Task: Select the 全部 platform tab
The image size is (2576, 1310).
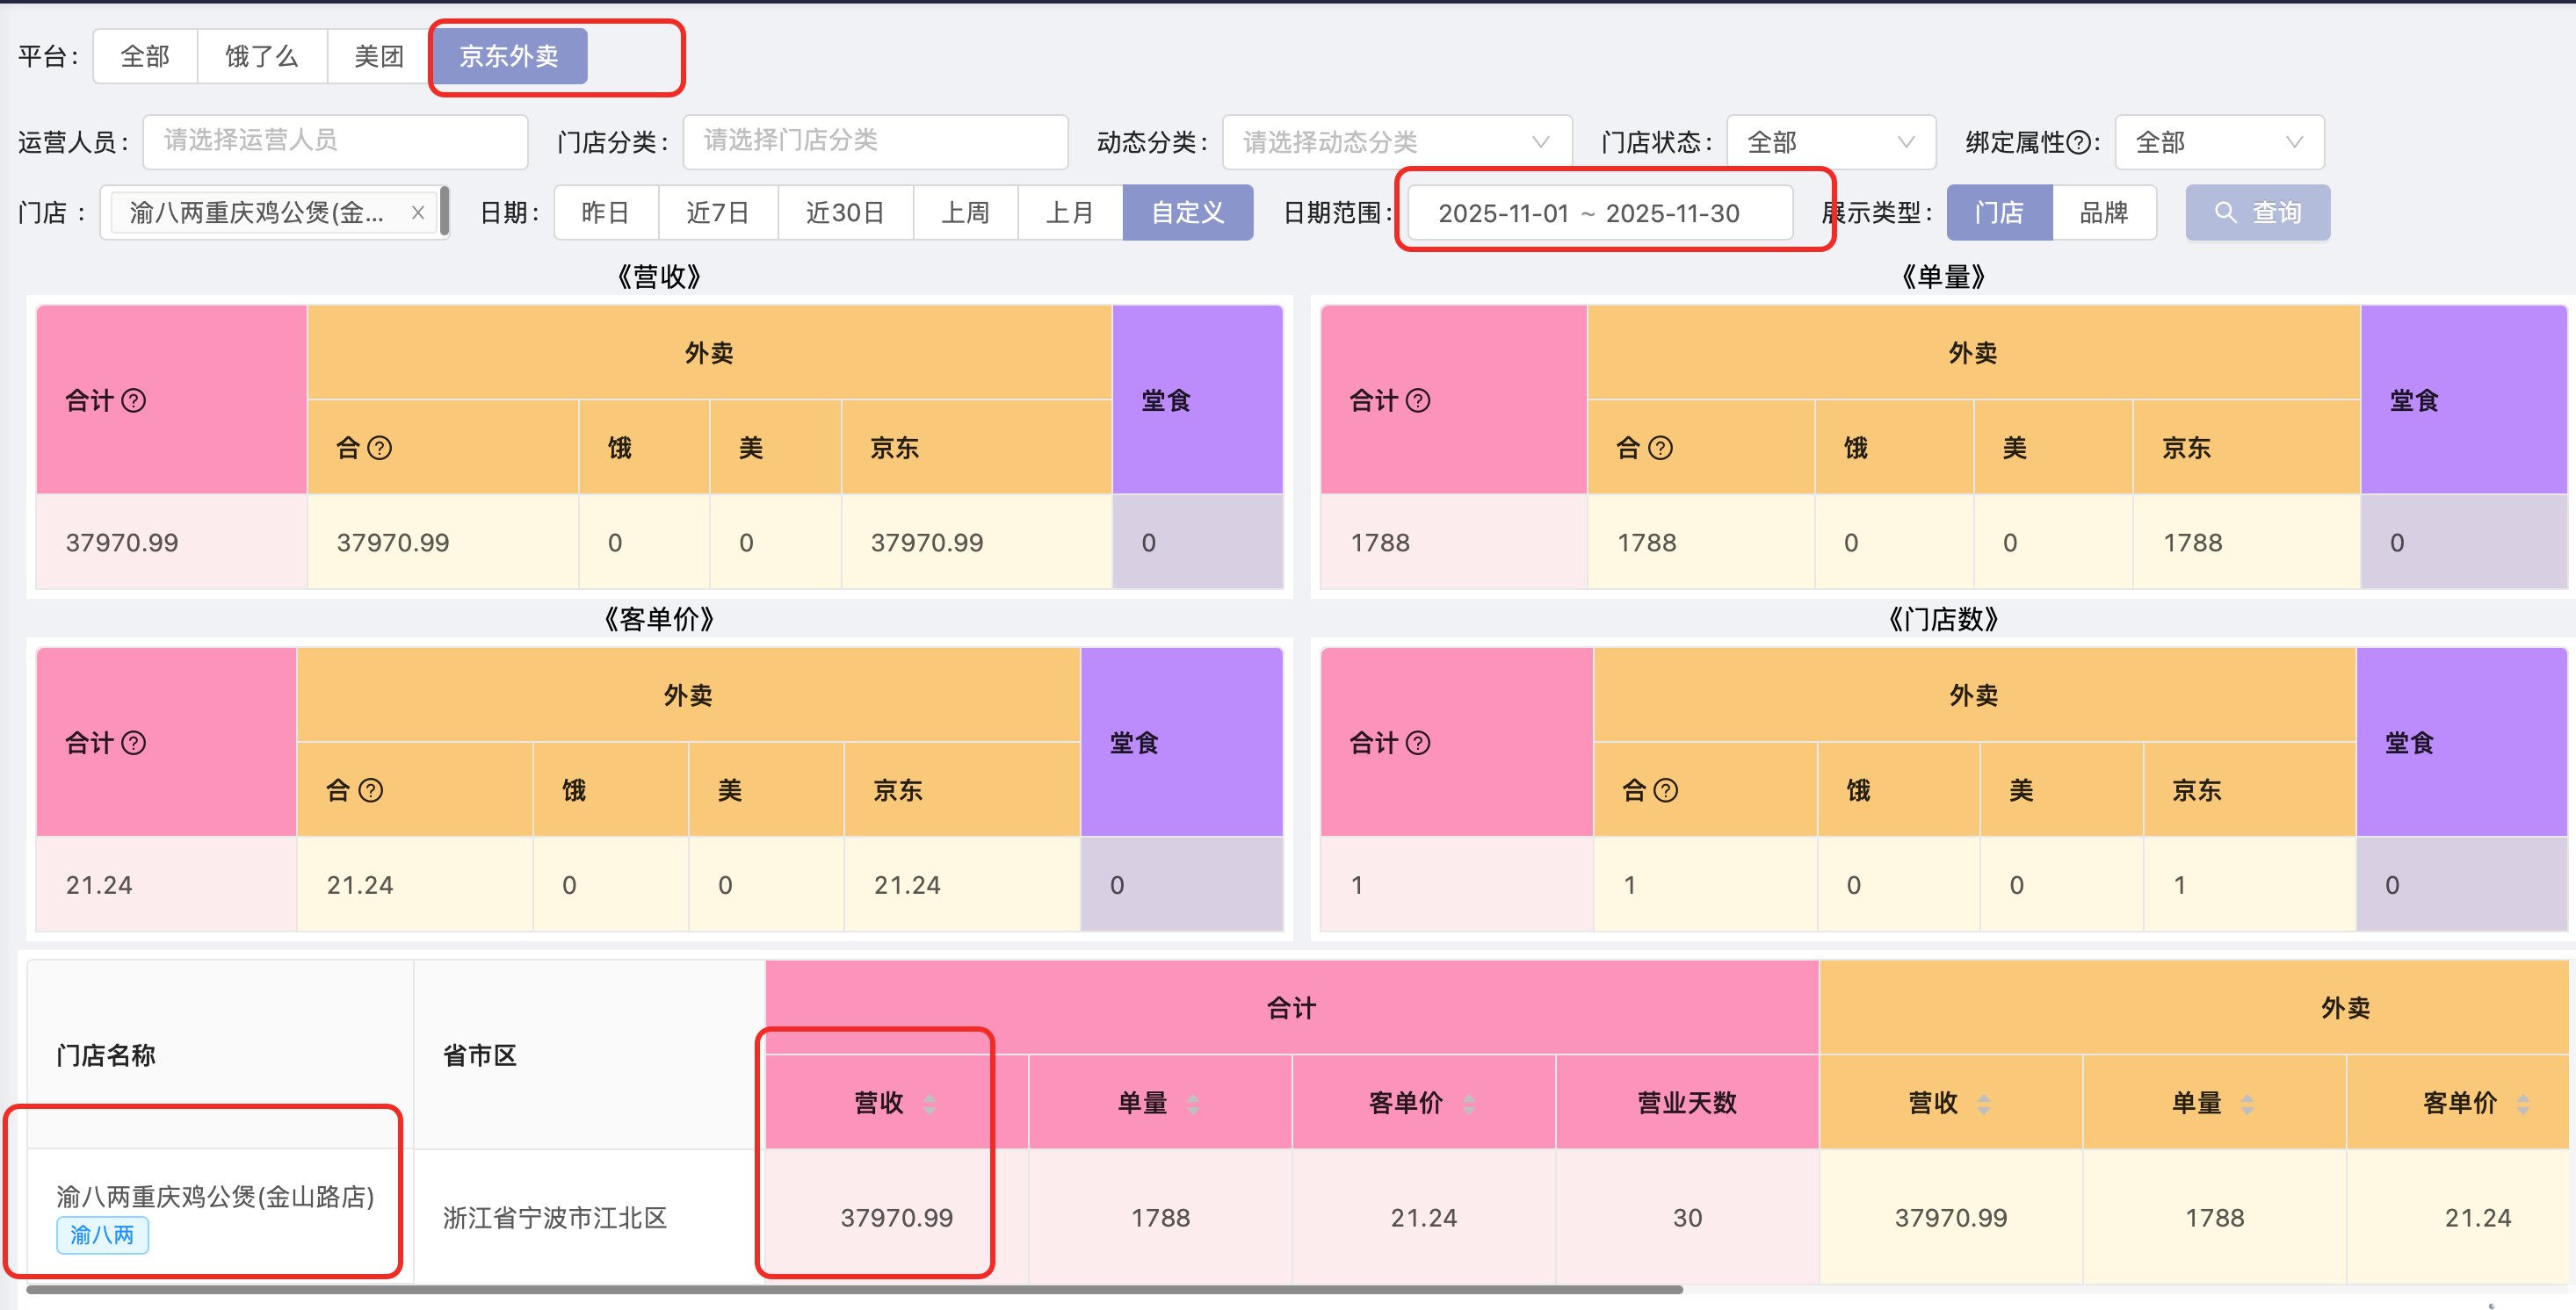Action: 144,56
